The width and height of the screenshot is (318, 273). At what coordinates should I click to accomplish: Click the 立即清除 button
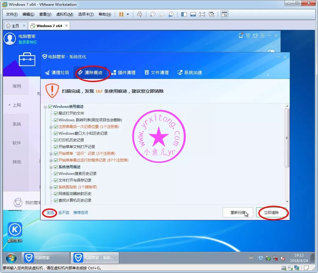pyautogui.click(x=272, y=213)
